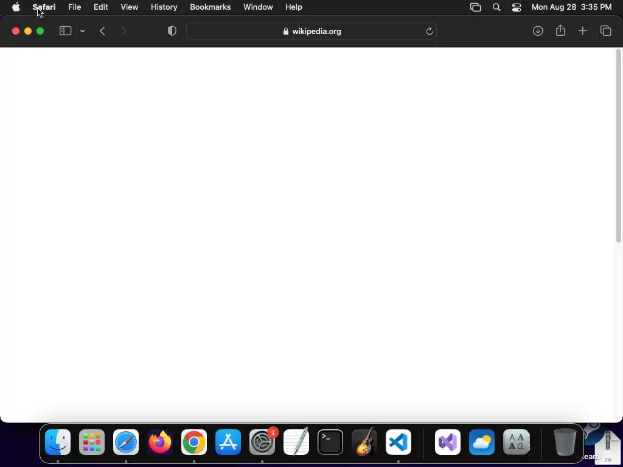Click the Safari compass icon in the Dock

pyautogui.click(x=126, y=442)
